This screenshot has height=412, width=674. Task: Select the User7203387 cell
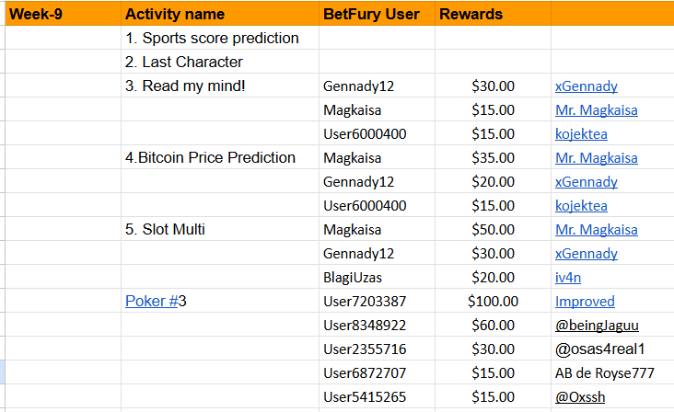(377, 301)
